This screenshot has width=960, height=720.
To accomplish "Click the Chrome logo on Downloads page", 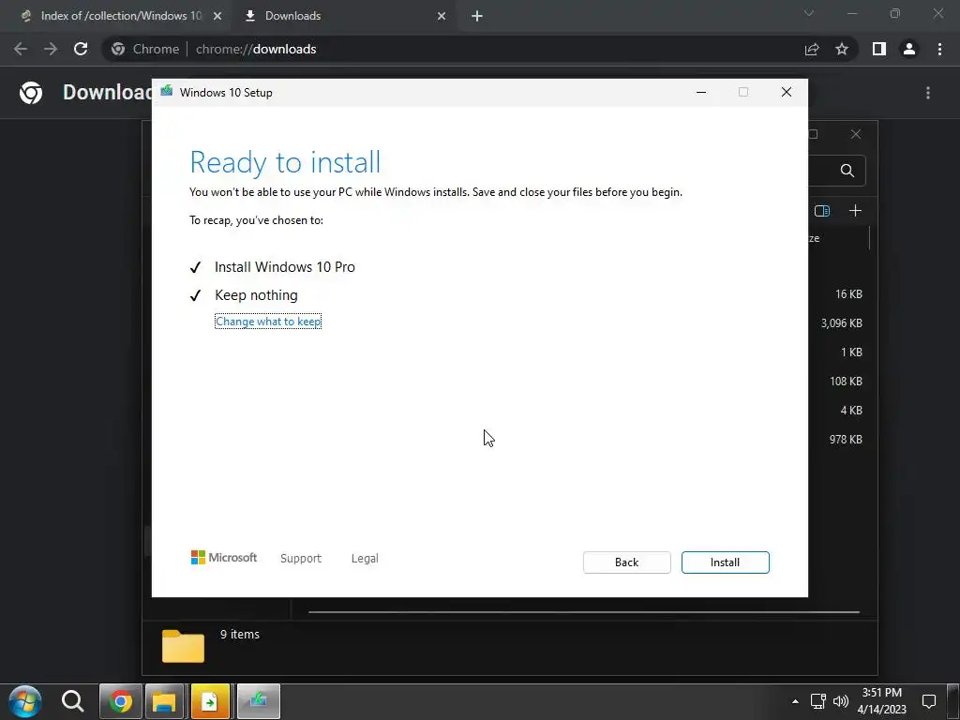I will pos(31,93).
